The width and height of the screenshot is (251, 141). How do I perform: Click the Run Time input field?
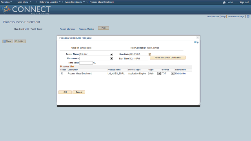(x=138, y=59)
